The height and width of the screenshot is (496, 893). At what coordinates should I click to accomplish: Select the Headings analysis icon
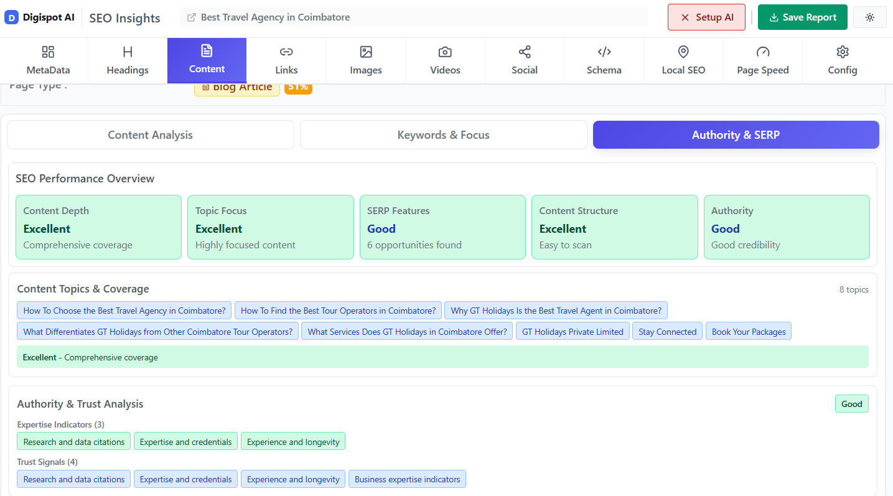tap(127, 52)
